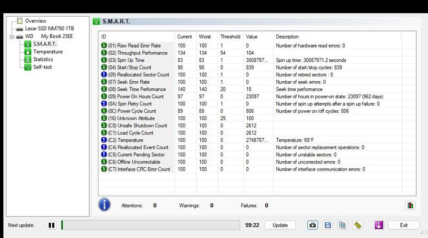This screenshot has width=428, height=238.
Task: Click the yellow tools icon in bottom bar
Action: (x=358, y=225)
